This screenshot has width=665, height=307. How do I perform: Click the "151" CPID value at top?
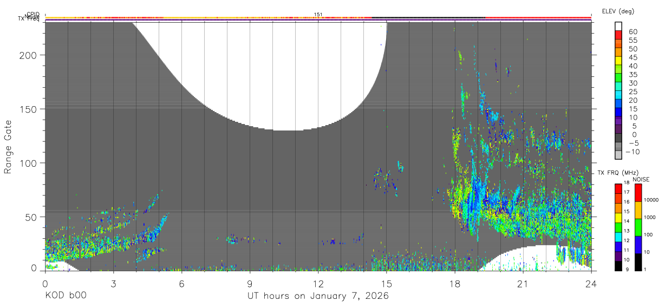point(318,15)
